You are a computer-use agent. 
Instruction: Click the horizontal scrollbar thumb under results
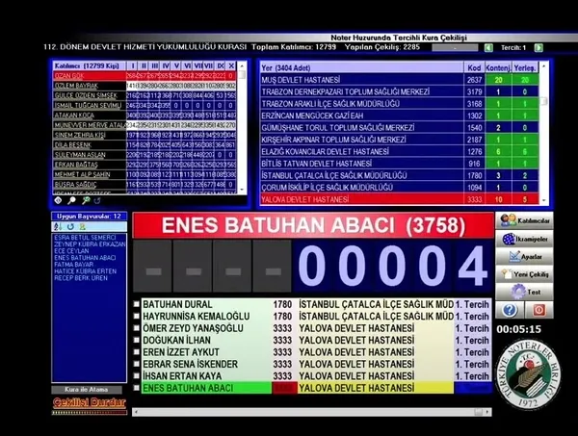[479, 412]
